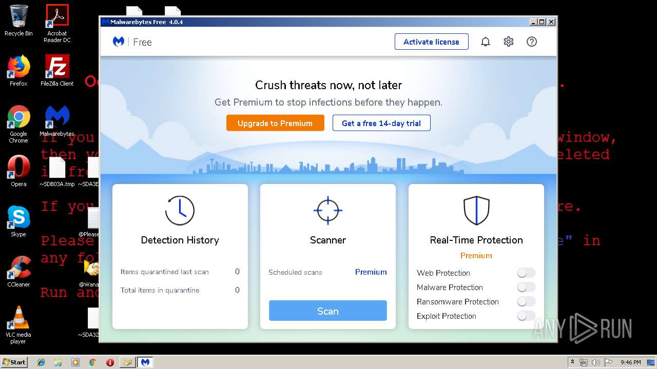657x369 pixels.
Task: Click the Activate license button
Action: click(x=431, y=42)
